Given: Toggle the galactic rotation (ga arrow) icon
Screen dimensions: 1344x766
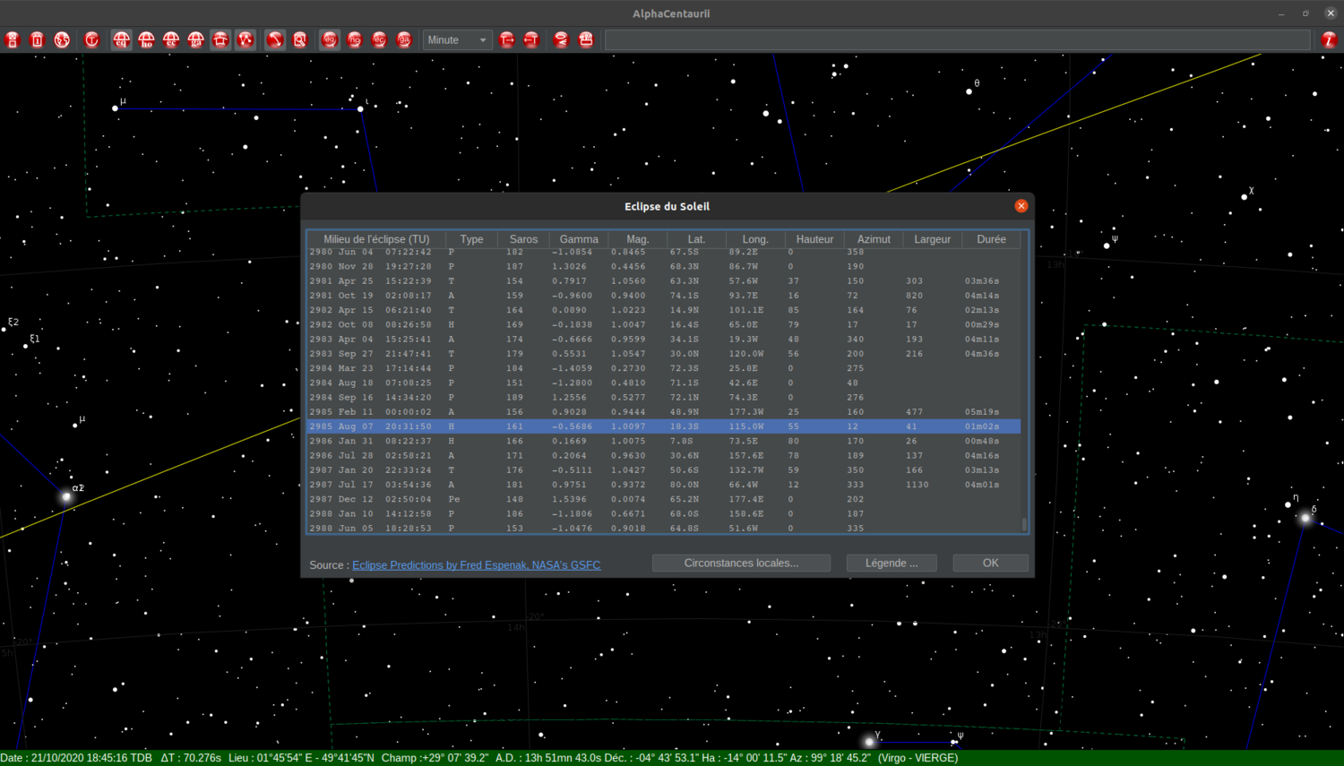Looking at the screenshot, I should pos(405,39).
